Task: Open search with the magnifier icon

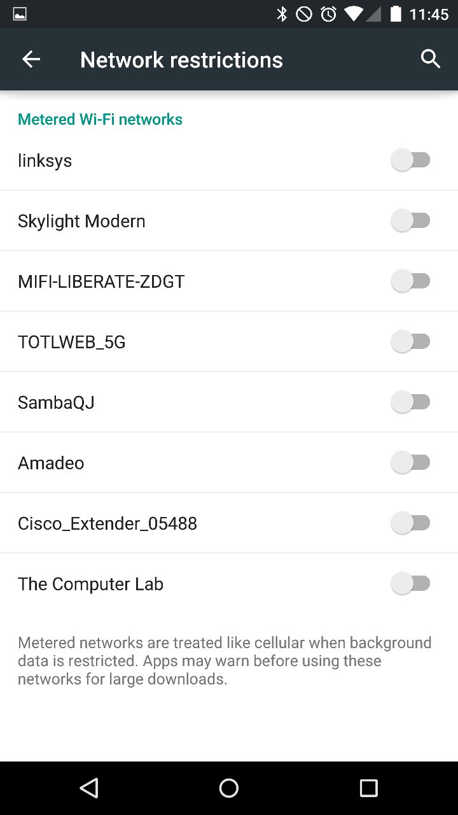Action: (431, 59)
